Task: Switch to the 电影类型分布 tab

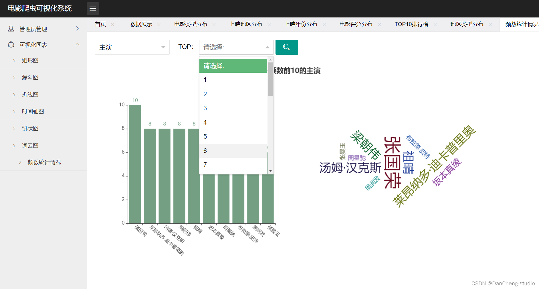Action: click(x=191, y=24)
